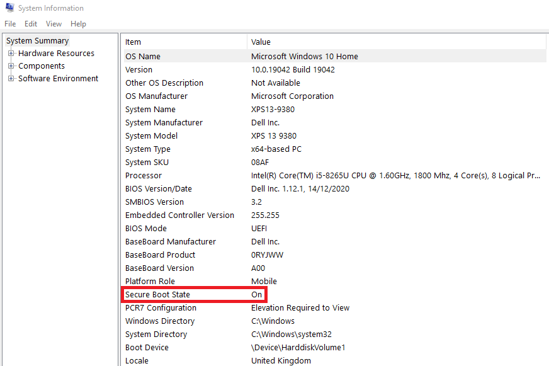Viewport: 549px width, 366px height.
Task: Select BIOS Version/Date label
Action: (x=159, y=189)
